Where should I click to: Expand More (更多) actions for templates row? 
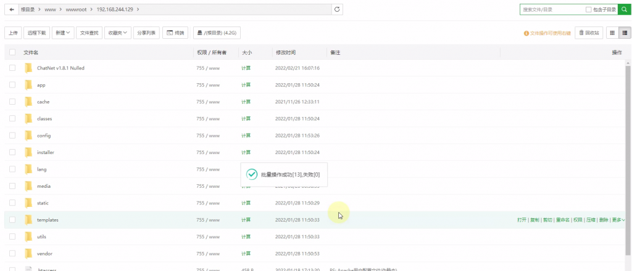[x=618, y=220]
